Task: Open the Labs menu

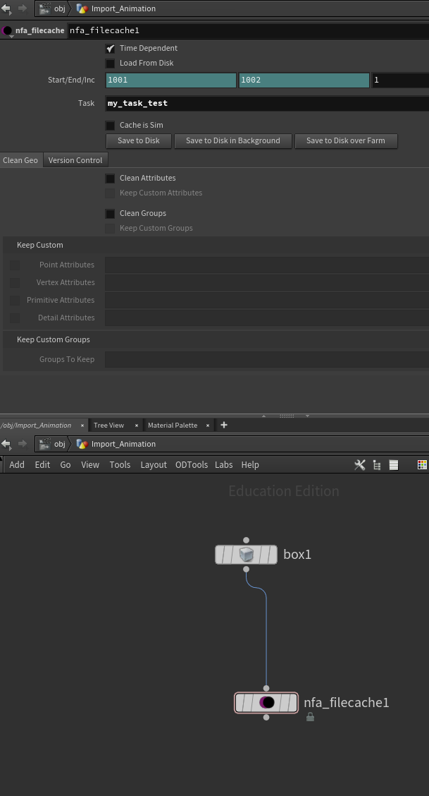Action: coord(224,465)
